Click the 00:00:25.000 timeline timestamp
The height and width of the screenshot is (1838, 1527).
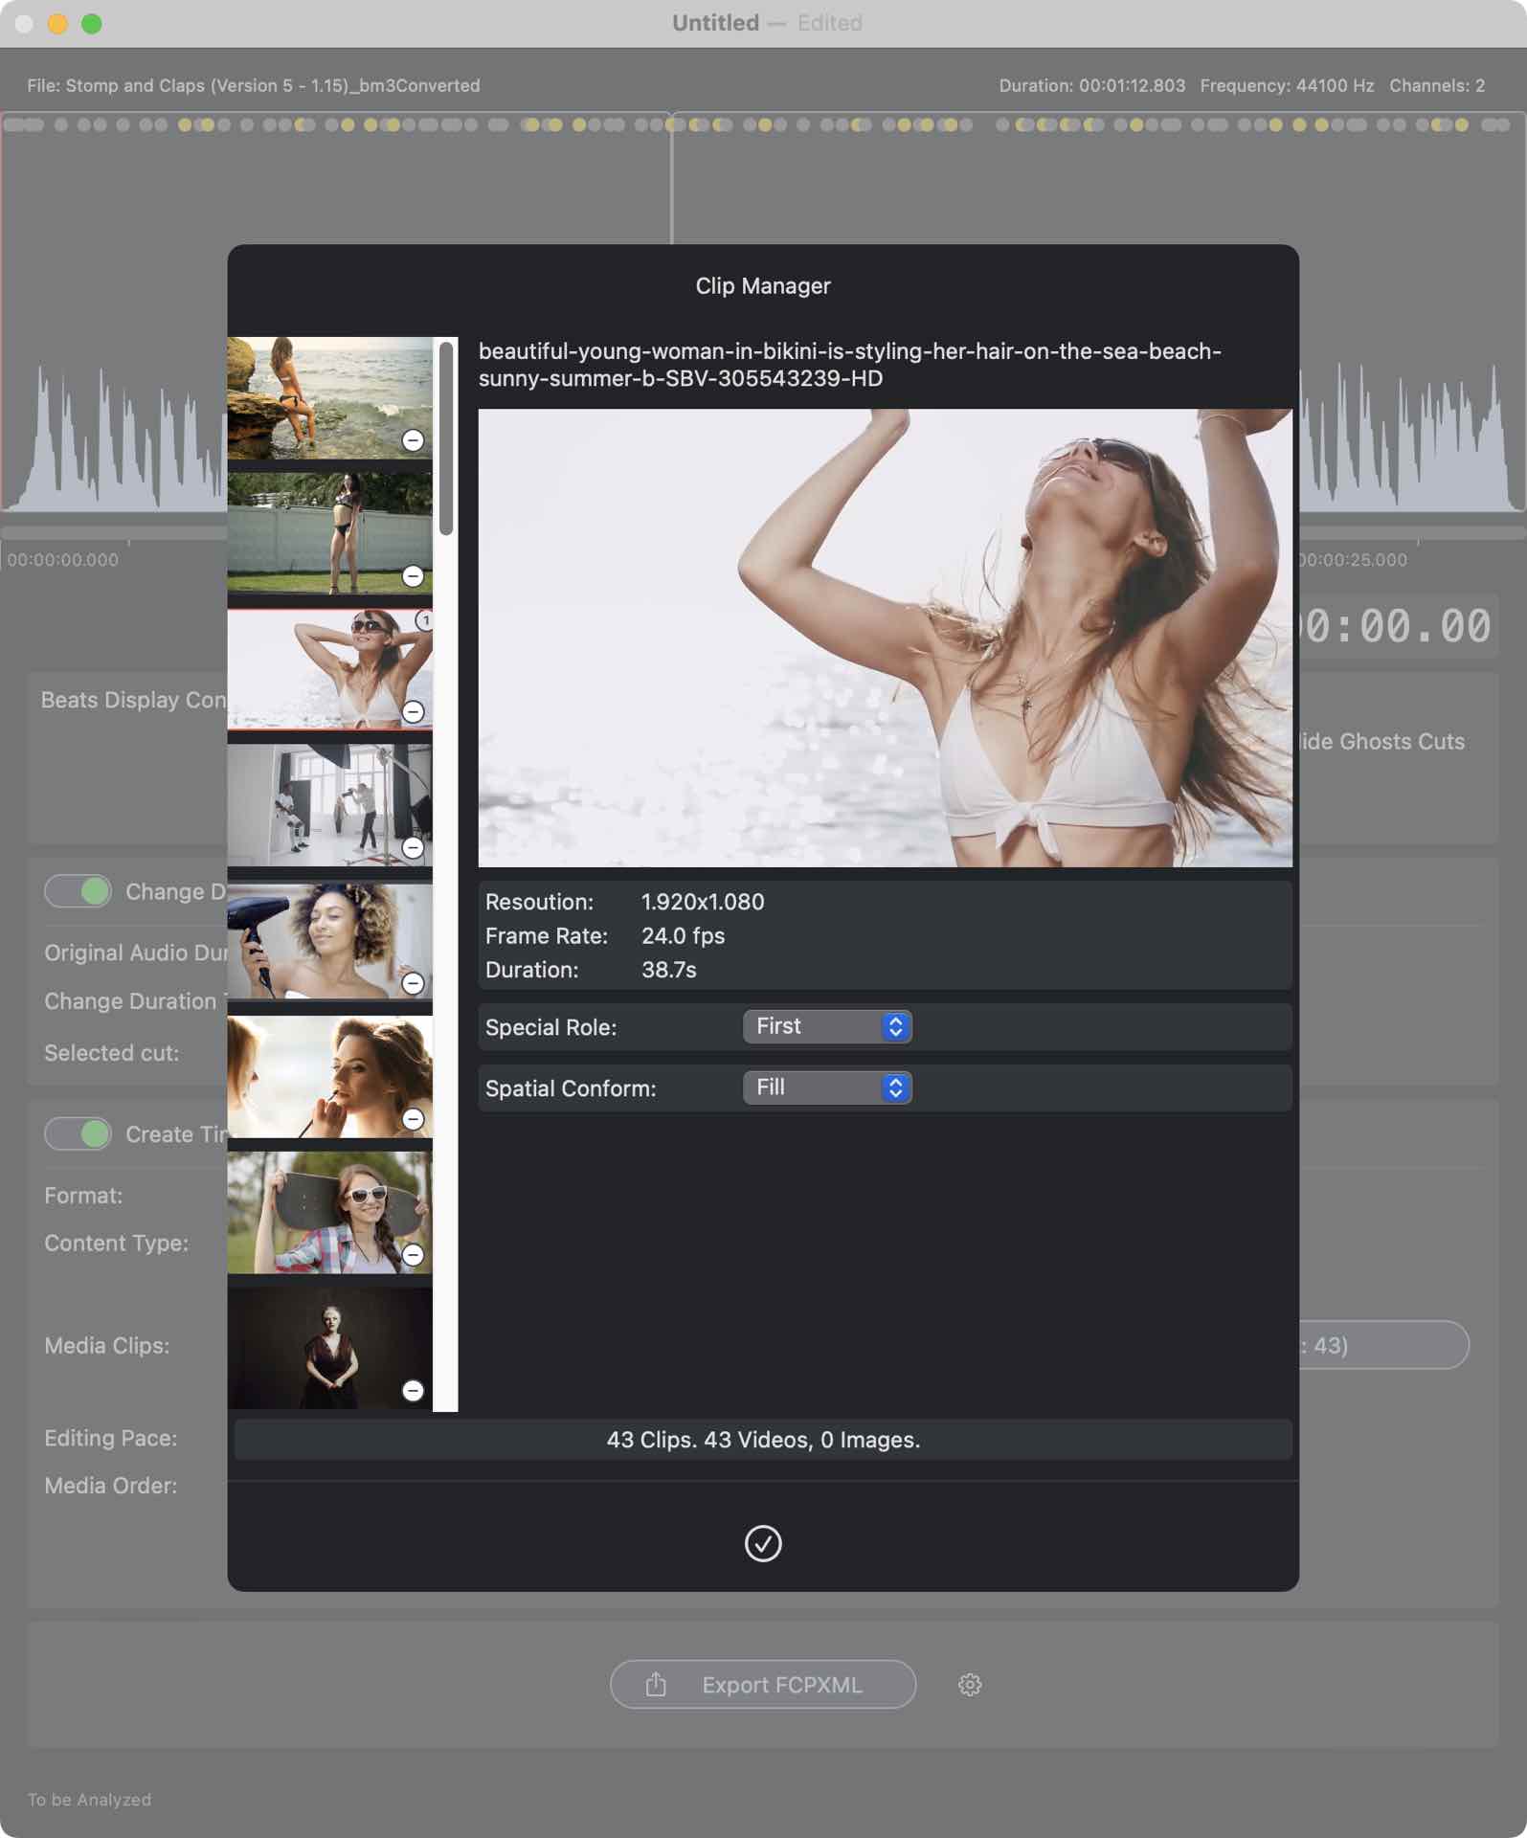pyautogui.click(x=1353, y=560)
